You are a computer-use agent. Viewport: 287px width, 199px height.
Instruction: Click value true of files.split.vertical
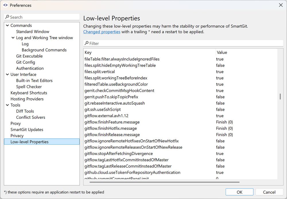[x=220, y=72]
